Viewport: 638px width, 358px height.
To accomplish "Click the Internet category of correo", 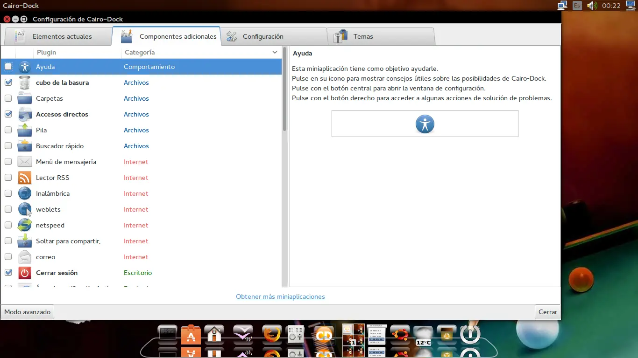I will point(136,257).
